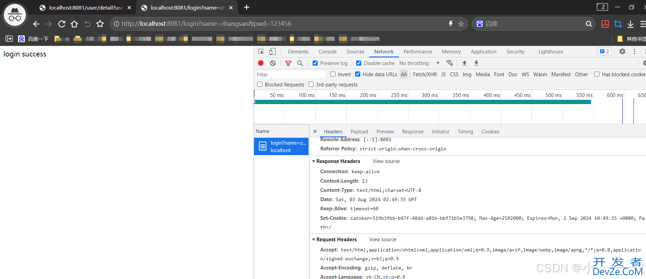Show the Preview tab of the request
This screenshot has width=646, height=279.
point(385,132)
